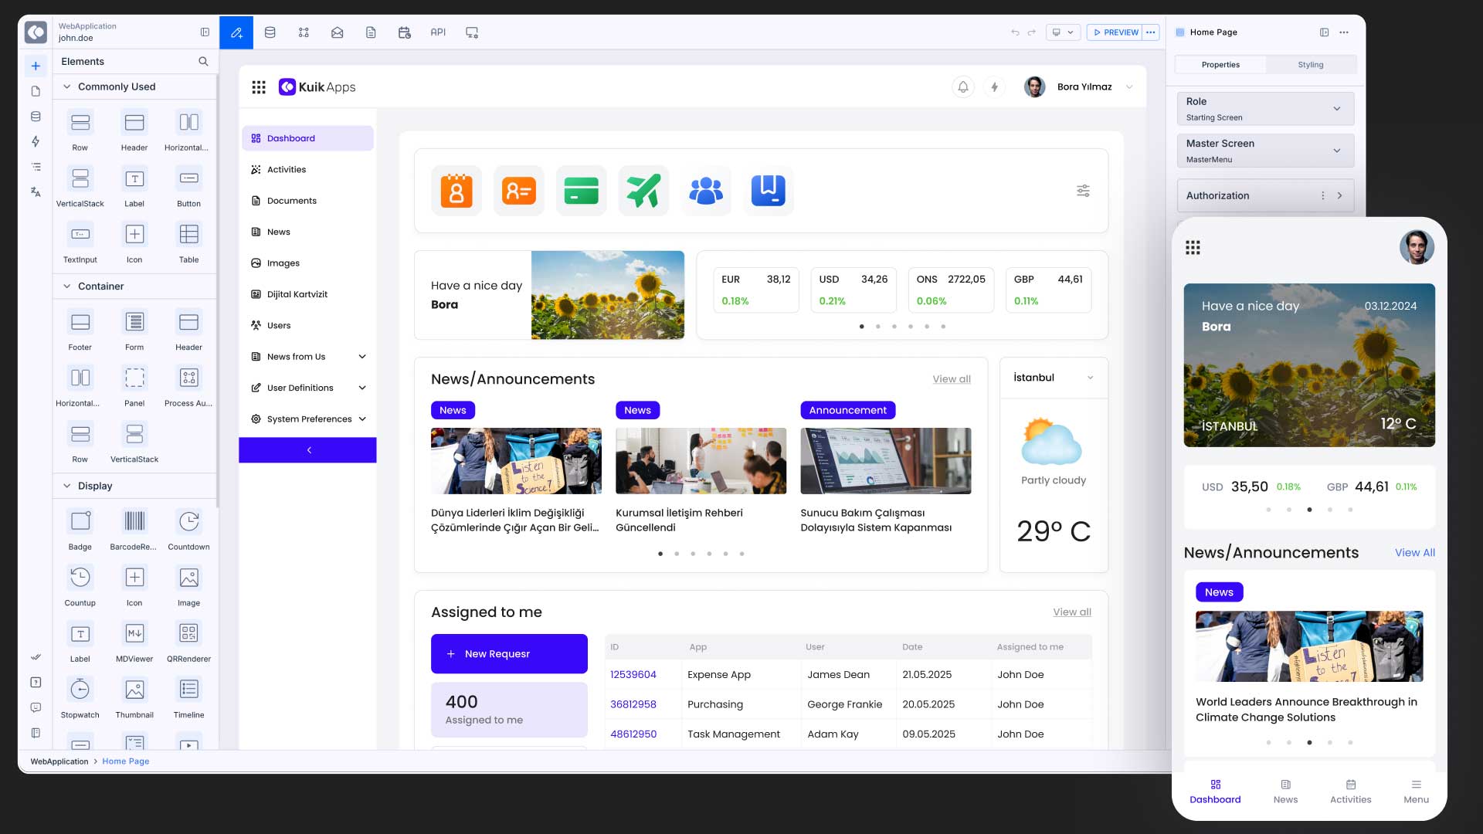Image resolution: width=1483 pixels, height=834 pixels.
Task: Click the notification bell in the app header
Action: 962,86
